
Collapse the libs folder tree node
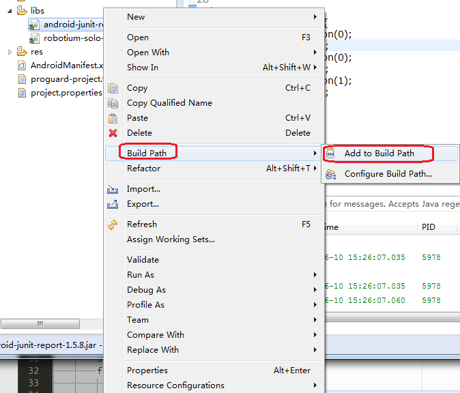point(10,11)
